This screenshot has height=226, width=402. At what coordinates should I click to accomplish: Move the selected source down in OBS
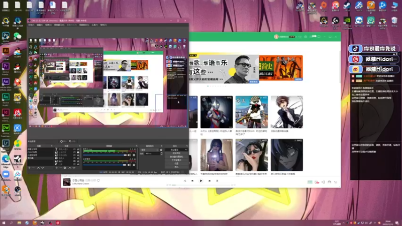click(x=74, y=168)
